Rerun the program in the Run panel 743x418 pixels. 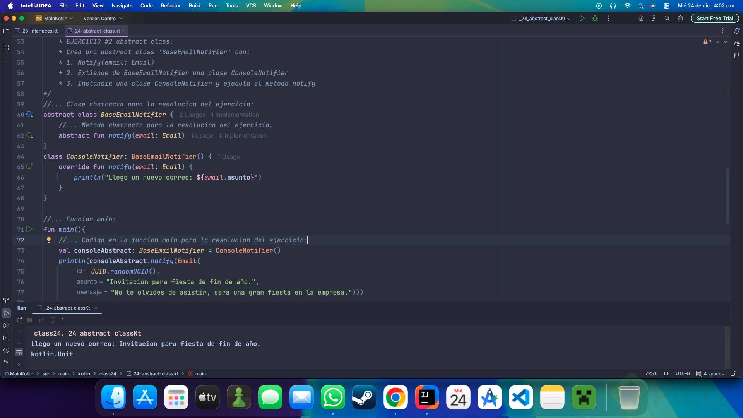pos(19,320)
